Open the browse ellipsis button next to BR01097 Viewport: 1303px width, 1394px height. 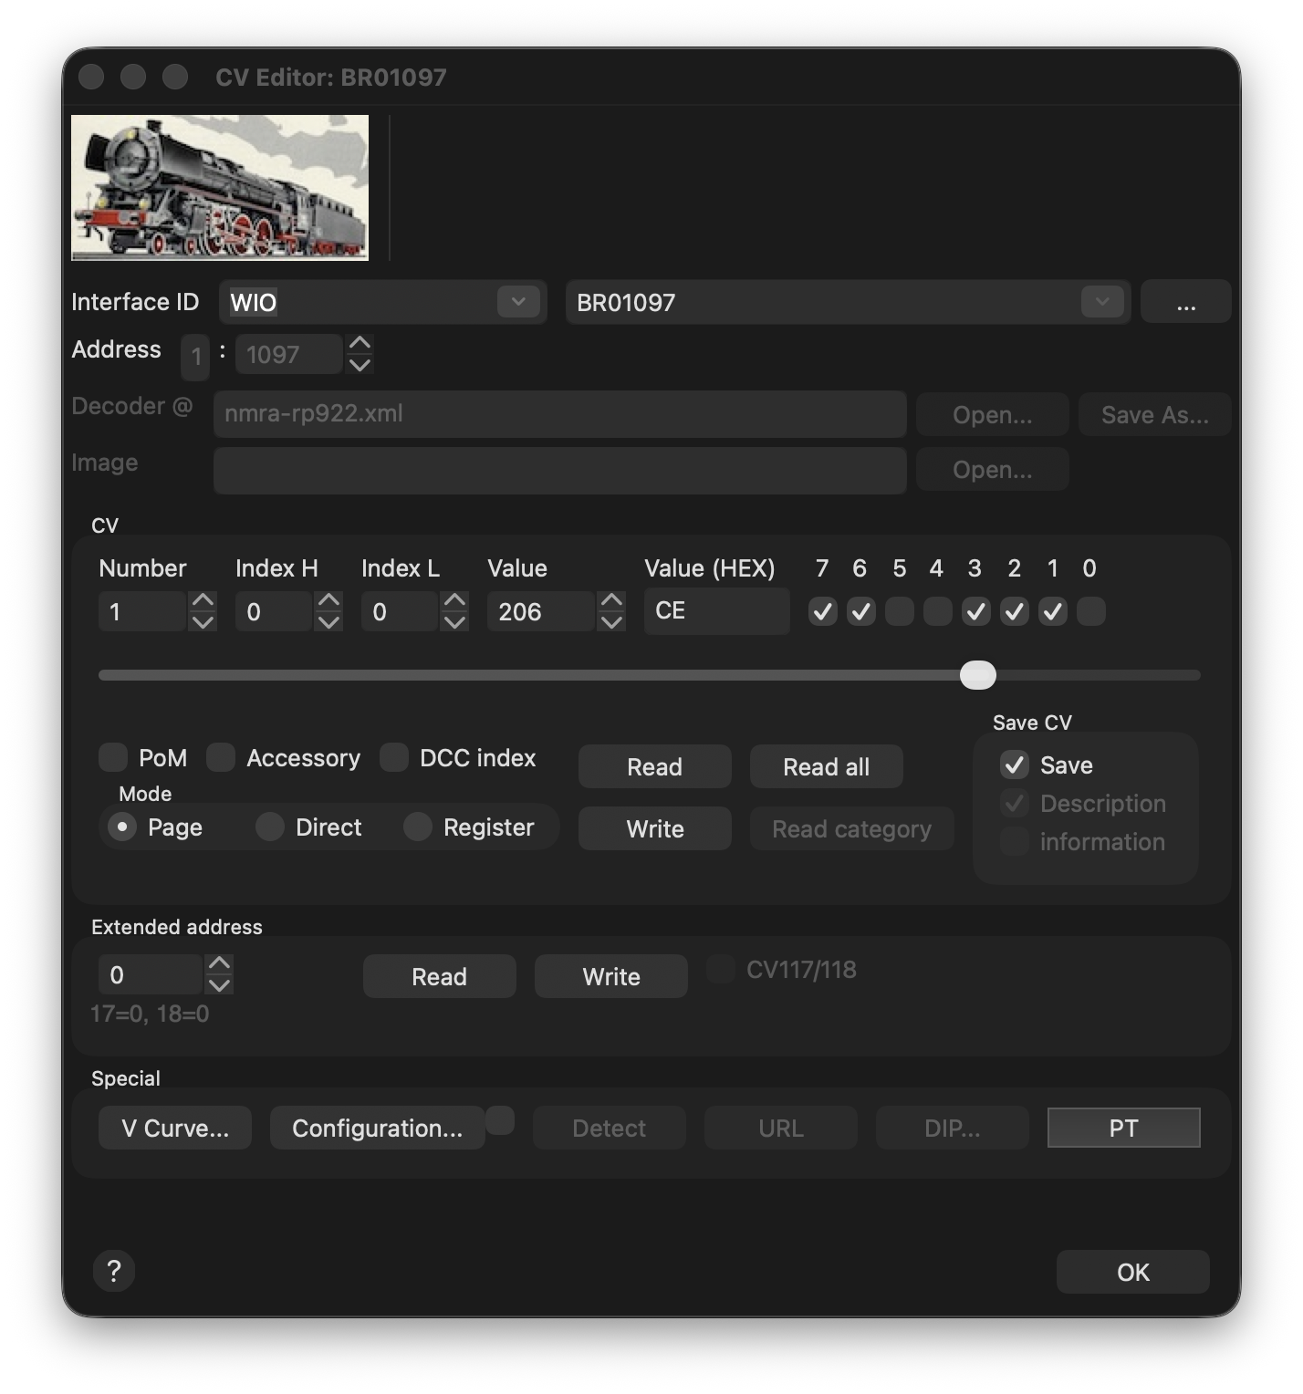tap(1185, 303)
